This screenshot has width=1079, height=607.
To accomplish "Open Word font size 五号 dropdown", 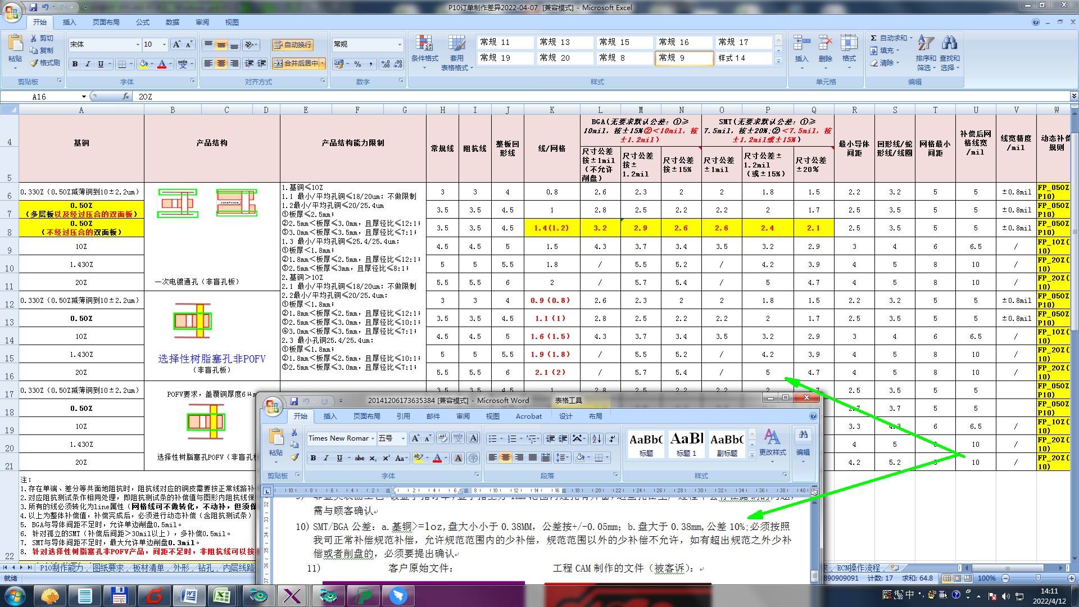I will pos(403,438).
